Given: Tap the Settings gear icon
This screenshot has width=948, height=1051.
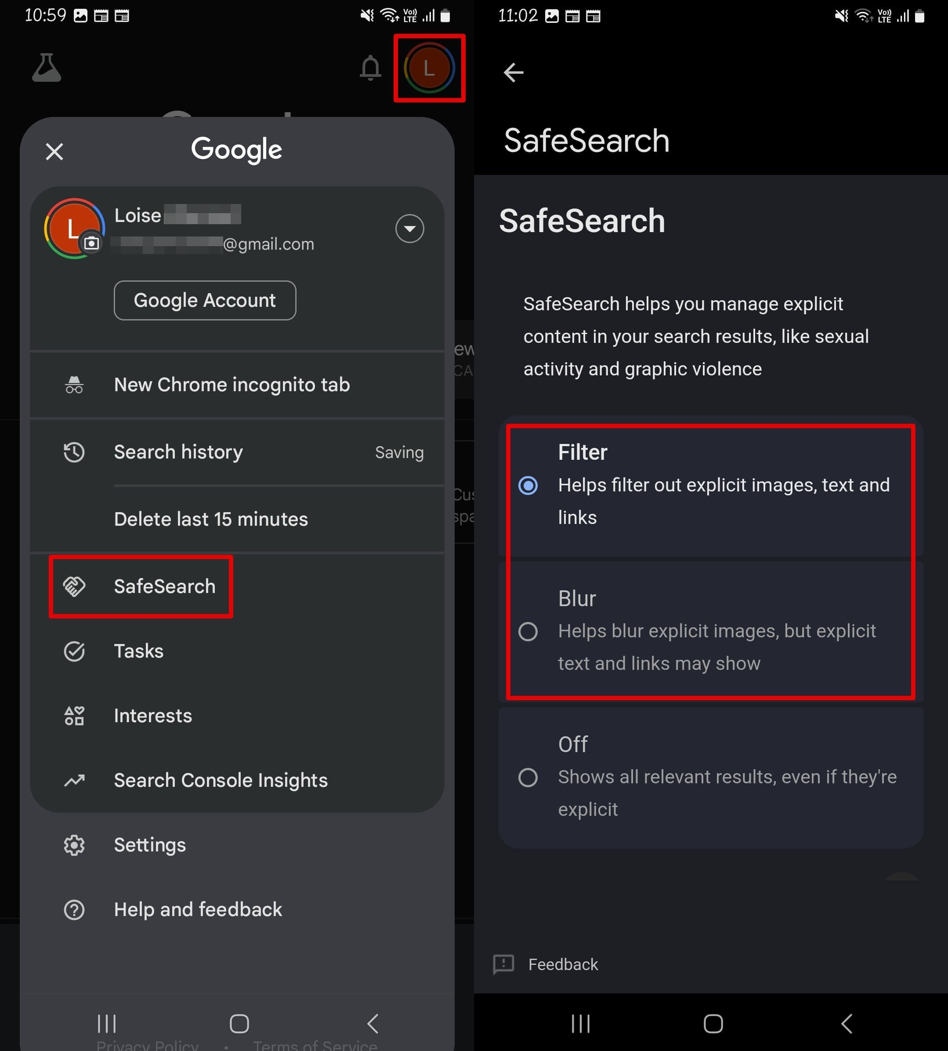Looking at the screenshot, I should [x=74, y=845].
